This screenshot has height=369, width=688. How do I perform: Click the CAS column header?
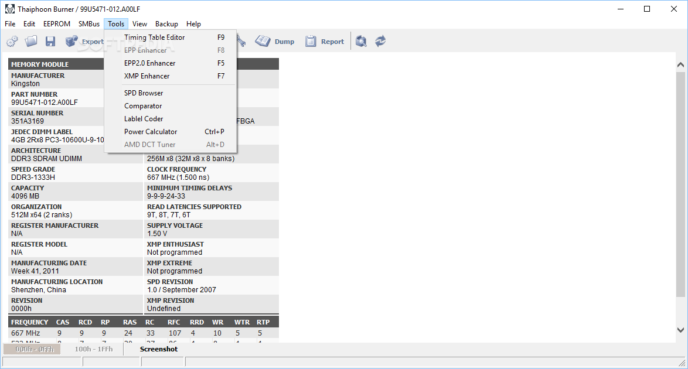pos(63,322)
